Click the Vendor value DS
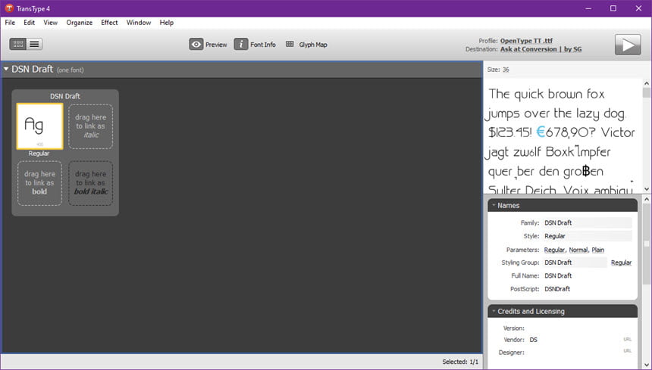This screenshot has width=652, height=370. tap(534, 340)
